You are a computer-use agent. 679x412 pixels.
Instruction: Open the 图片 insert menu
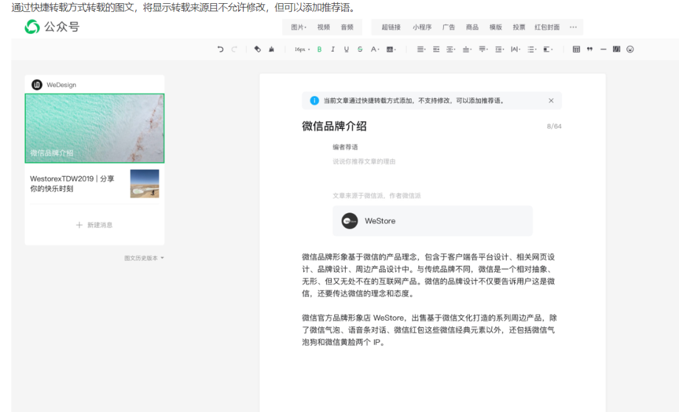(x=298, y=27)
